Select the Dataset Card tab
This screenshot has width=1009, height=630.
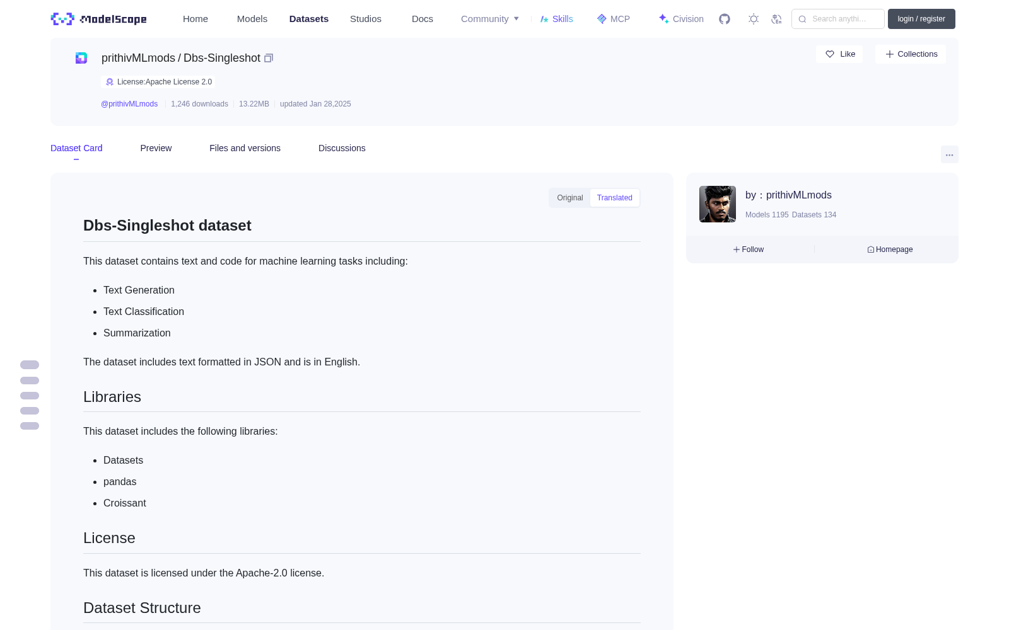76,148
